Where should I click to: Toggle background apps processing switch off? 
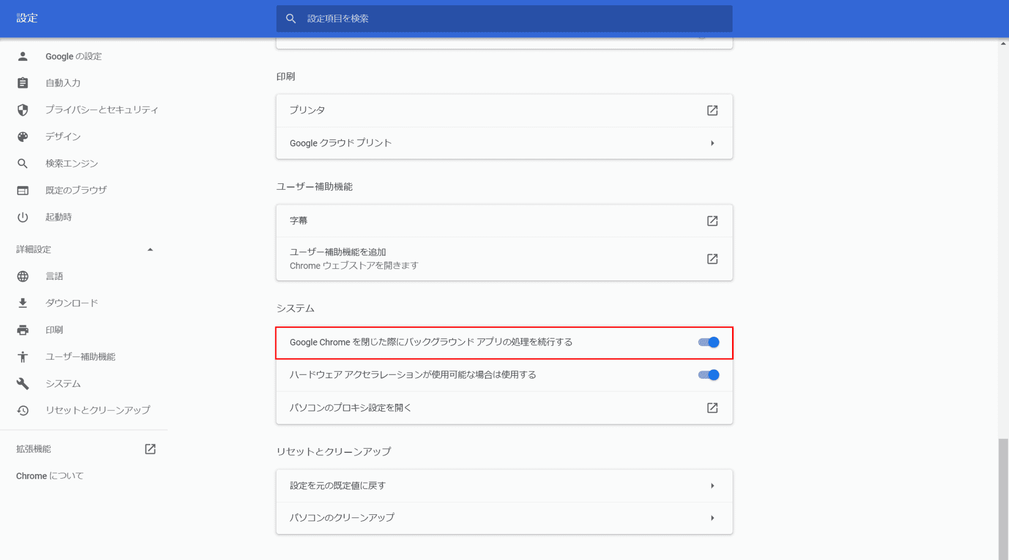pos(708,343)
